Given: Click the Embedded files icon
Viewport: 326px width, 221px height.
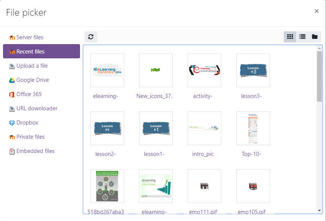Looking at the screenshot, I should tap(12, 151).
